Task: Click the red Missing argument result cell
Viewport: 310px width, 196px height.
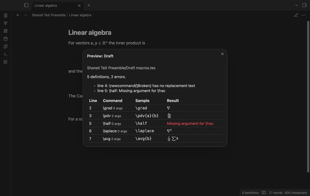Action: tap(190, 124)
